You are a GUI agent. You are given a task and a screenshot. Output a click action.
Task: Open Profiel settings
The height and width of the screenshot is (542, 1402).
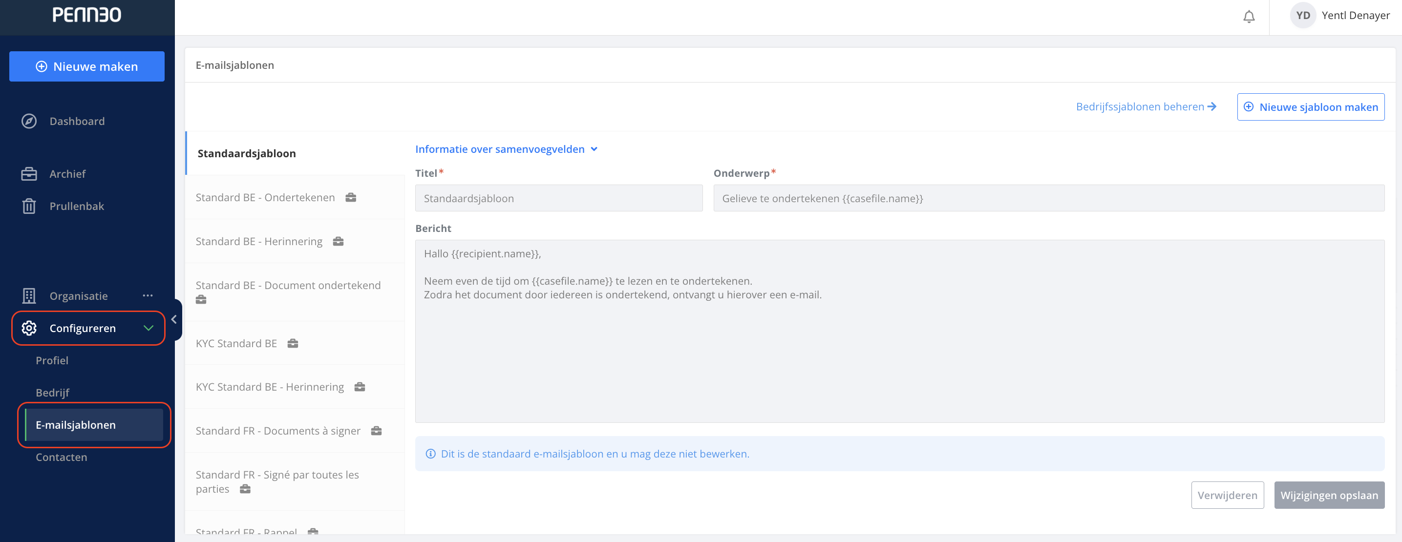coord(52,360)
